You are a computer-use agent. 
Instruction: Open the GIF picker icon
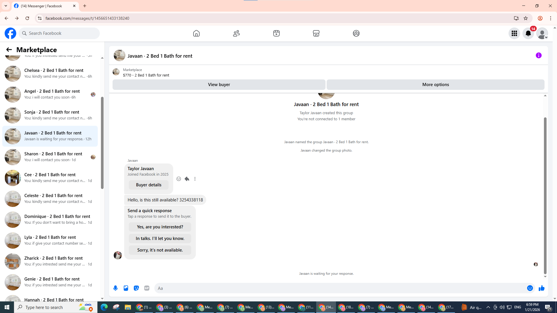pyautogui.click(x=147, y=288)
